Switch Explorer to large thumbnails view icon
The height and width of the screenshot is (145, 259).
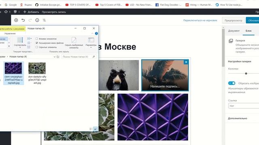coord(96,129)
